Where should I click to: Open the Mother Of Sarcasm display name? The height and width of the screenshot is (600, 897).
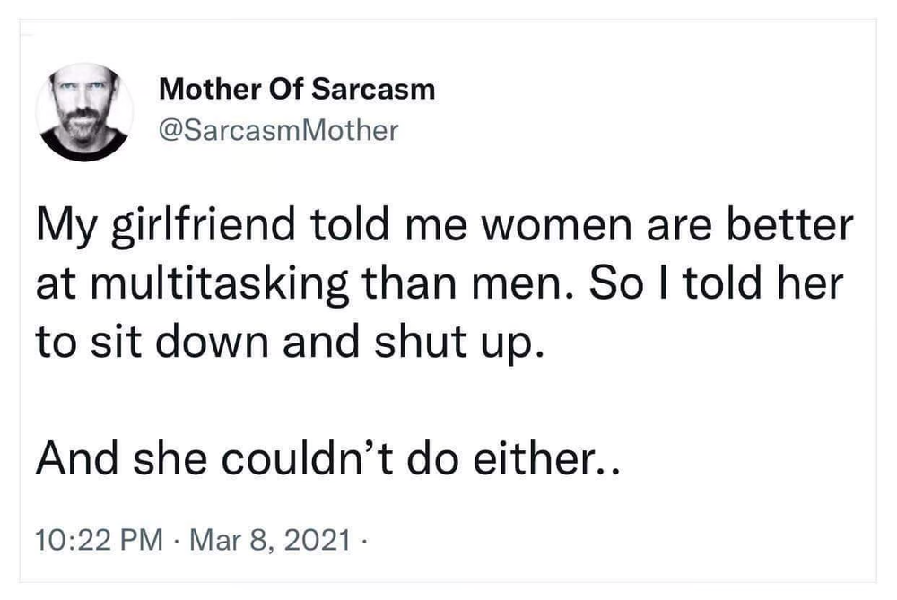pyautogui.click(x=296, y=90)
